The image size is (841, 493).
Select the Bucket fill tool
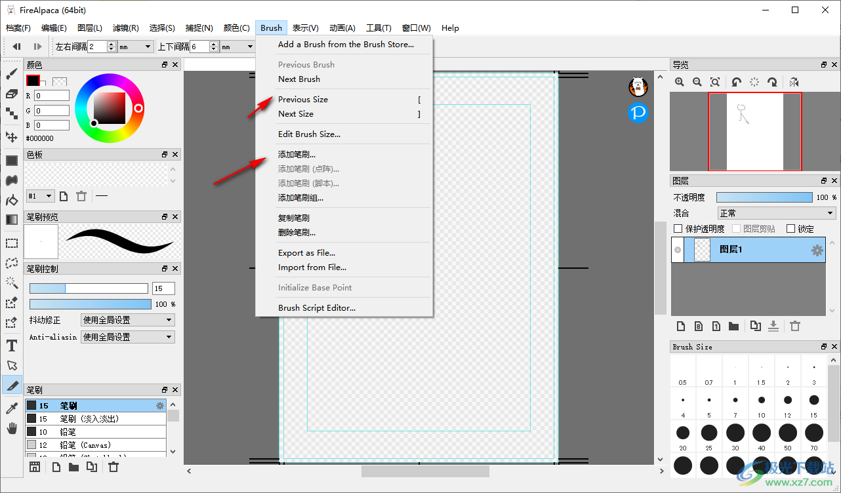12,200
